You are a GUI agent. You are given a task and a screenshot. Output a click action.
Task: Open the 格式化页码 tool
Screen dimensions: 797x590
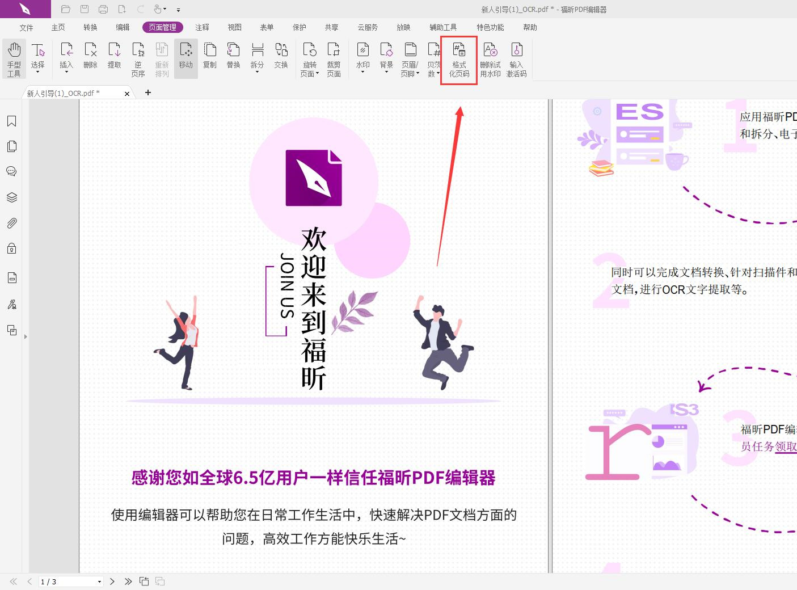tap(458, 60)
